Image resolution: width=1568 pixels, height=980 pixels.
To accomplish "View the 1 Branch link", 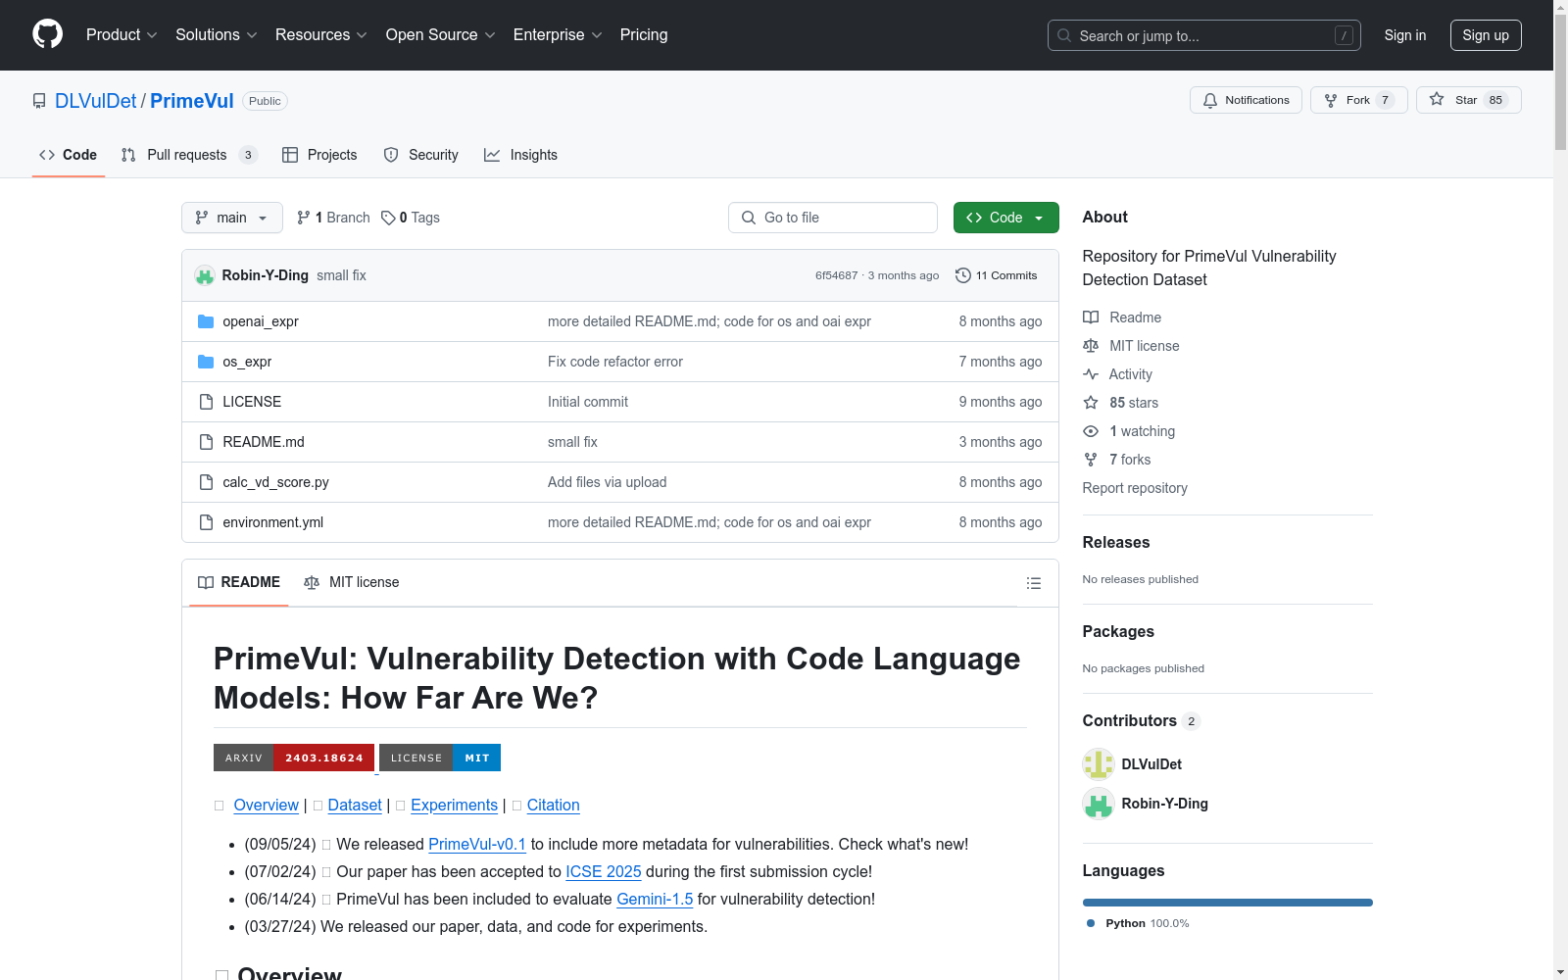I will [333, 218].
